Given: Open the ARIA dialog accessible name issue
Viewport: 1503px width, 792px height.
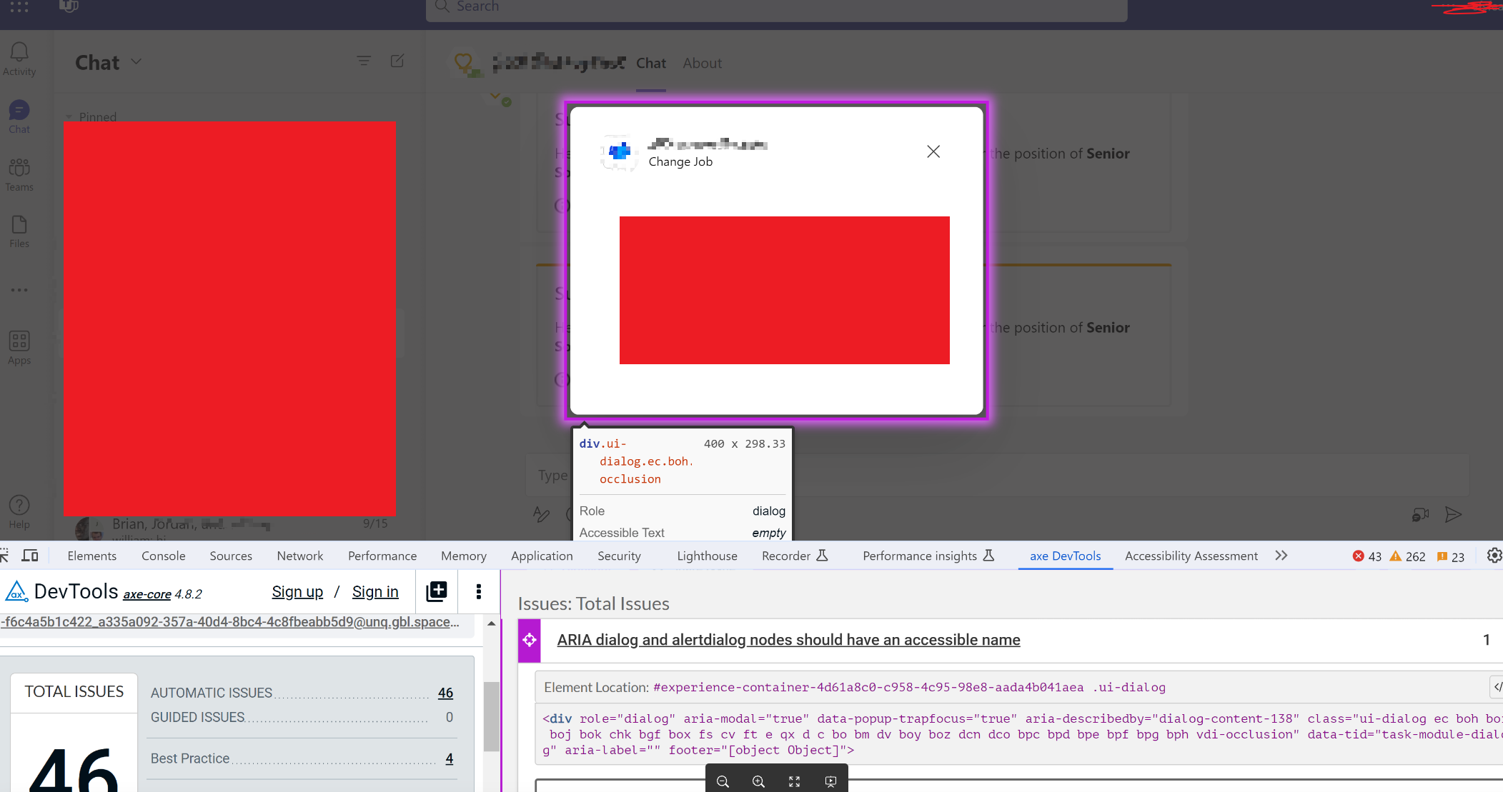Looking at the screenshot, I should click(788, 640).
